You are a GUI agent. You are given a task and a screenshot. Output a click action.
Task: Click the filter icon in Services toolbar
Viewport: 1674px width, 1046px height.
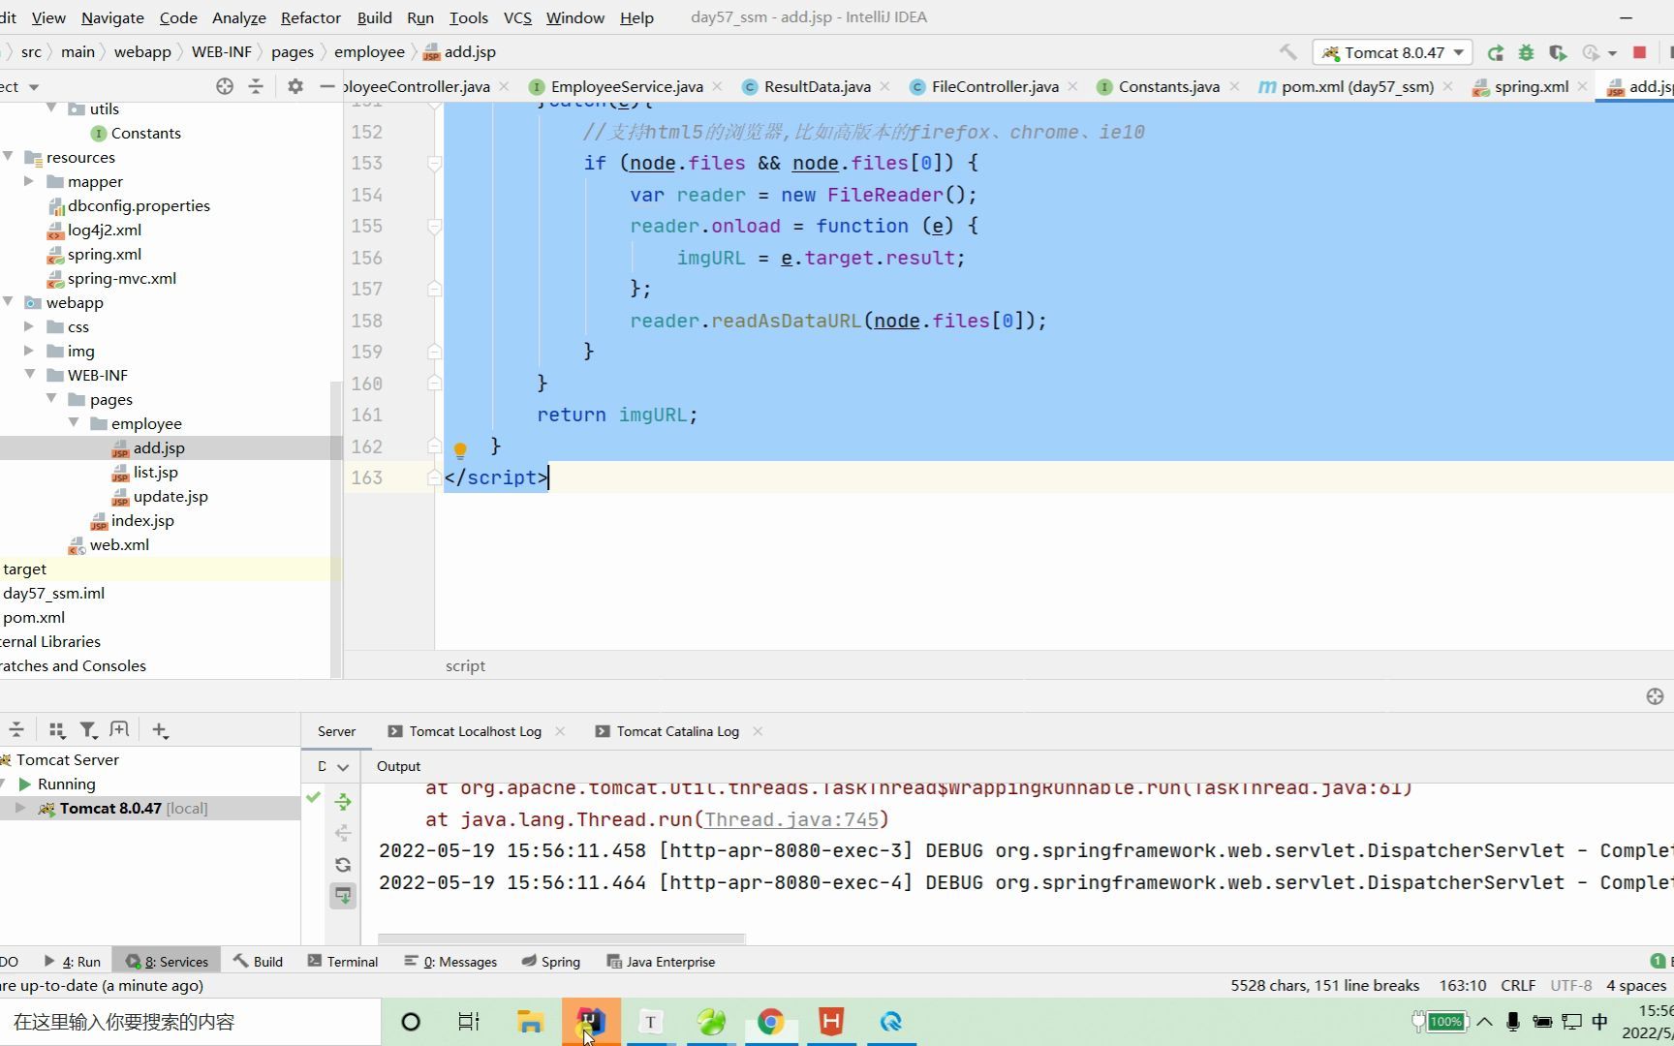88,730
